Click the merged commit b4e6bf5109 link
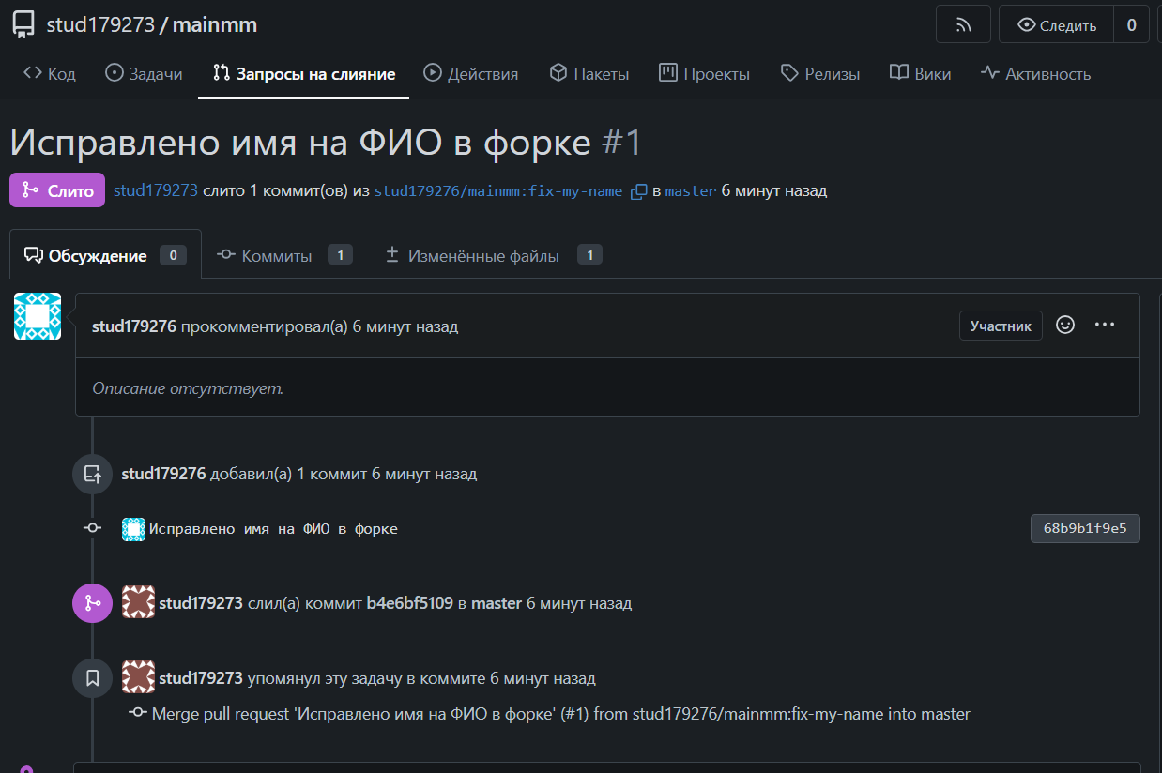This screenshot has height=773, width=1162. (x=409, y=603)
